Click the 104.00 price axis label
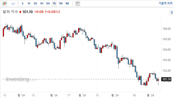The image size is (173, 99). [167, 50]
